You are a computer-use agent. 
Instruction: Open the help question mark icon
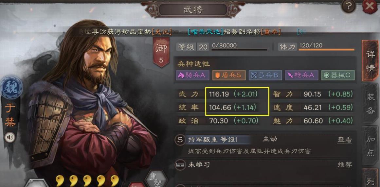[x=348, y=6]
